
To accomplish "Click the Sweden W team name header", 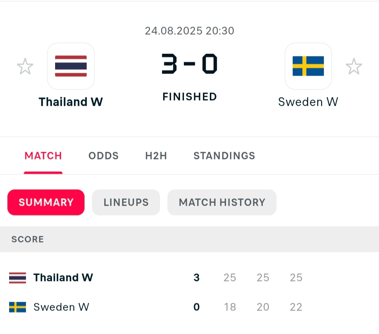I will coord(308,102).
